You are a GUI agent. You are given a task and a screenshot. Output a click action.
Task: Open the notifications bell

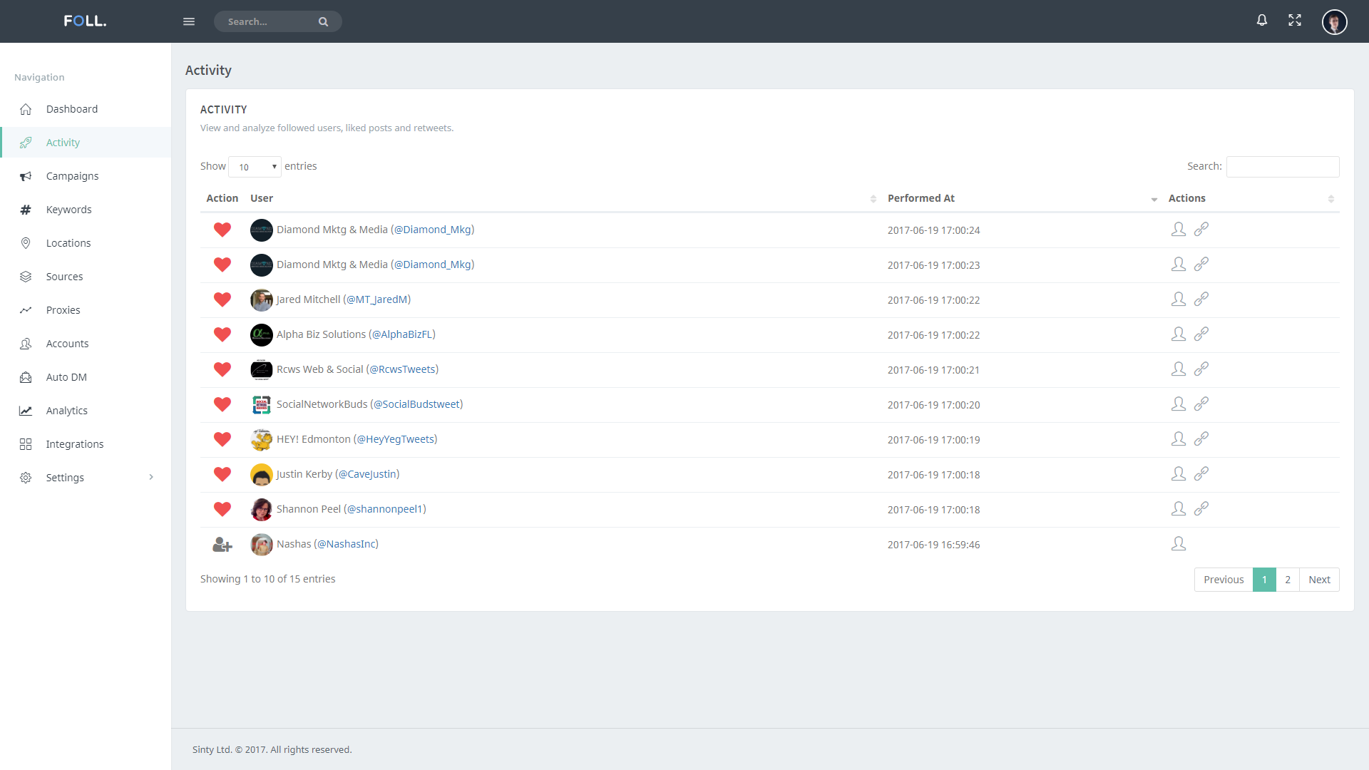(x=1262, y=20)
